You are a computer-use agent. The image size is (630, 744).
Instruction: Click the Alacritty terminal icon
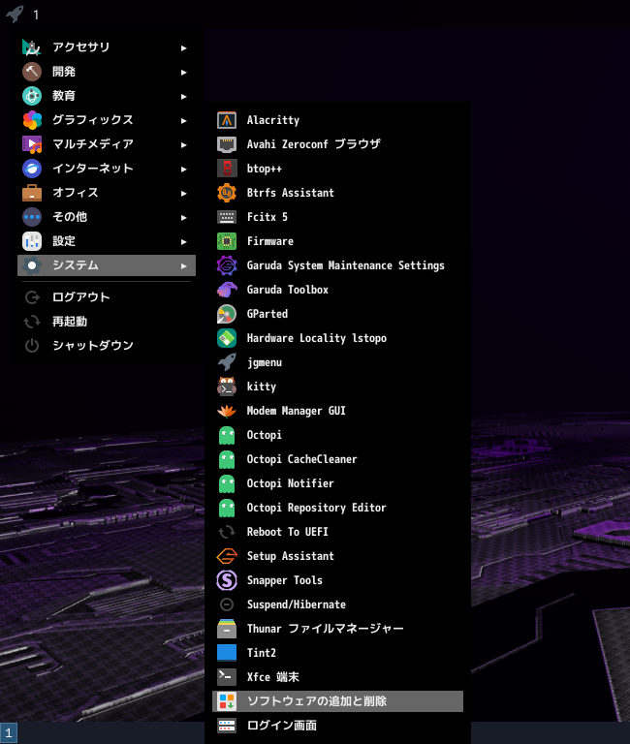coord(227,120)
